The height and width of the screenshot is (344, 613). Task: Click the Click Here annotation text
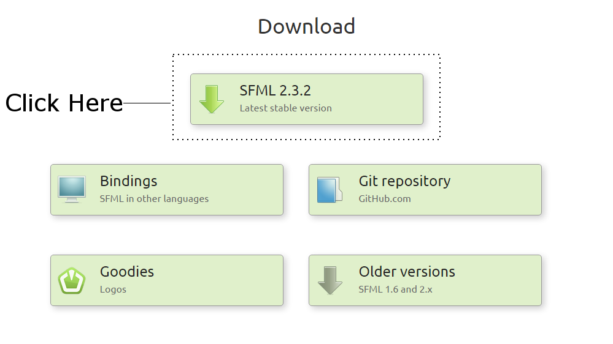coord(64,103)
